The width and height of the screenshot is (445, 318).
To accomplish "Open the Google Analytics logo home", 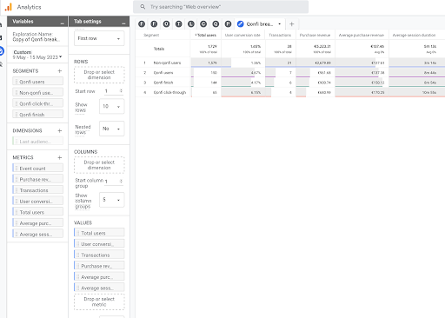I will [9, 7].
